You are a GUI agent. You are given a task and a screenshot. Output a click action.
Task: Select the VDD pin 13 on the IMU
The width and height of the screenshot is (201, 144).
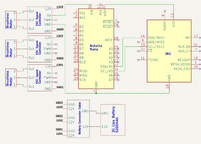tap(173, 24)
